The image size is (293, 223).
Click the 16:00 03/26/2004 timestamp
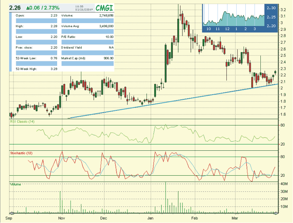(x=84, y=8)
